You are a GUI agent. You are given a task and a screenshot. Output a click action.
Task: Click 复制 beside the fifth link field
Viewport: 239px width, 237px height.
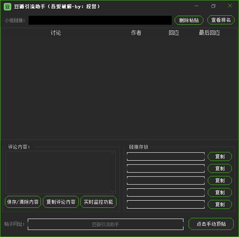220,204
